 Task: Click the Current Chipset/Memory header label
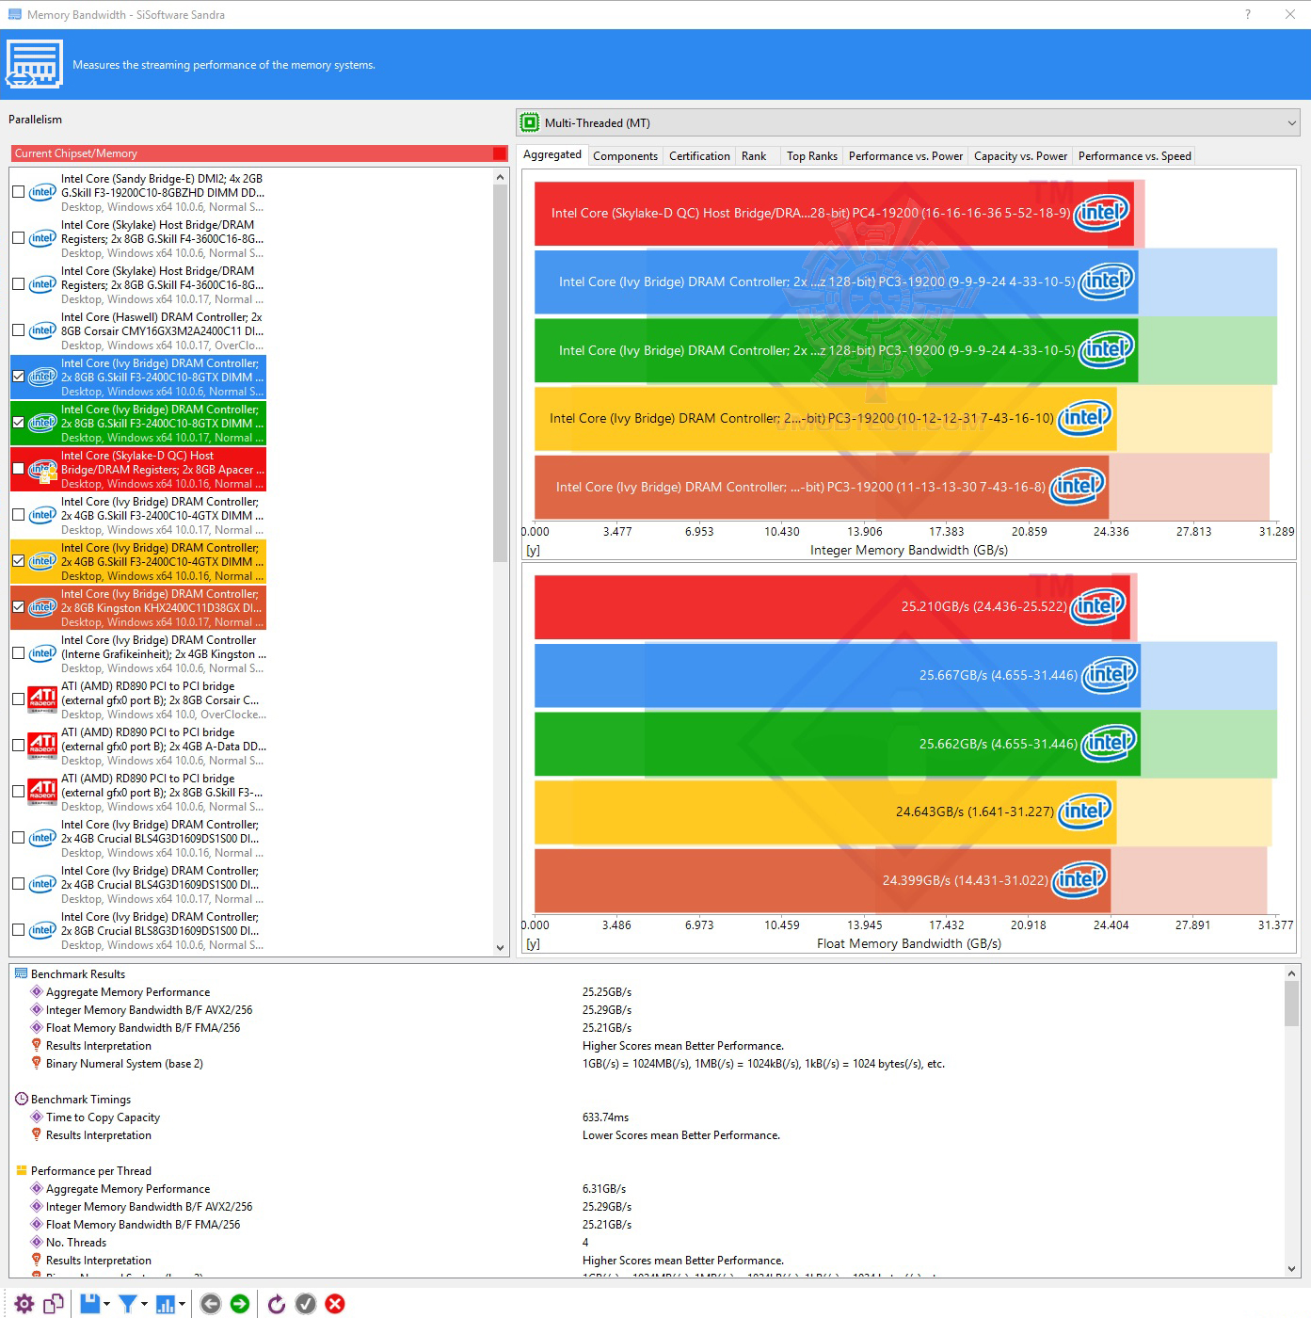pyautogui.click(x=75, y=153)
